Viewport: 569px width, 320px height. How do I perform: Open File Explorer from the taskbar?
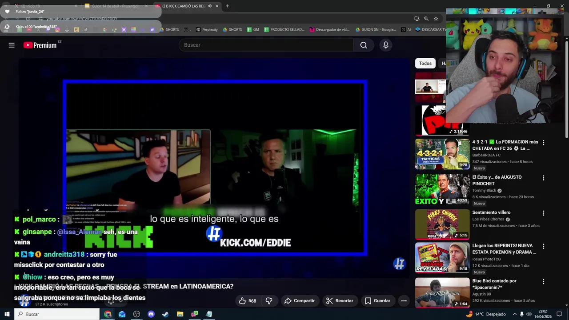pyautogui.click(x=180, y=314)
